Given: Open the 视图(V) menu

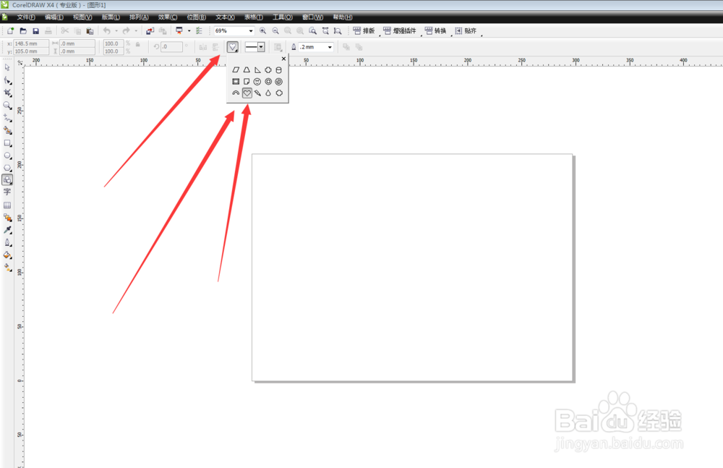Looking at the screenshot, I should [x=82, y=17].
